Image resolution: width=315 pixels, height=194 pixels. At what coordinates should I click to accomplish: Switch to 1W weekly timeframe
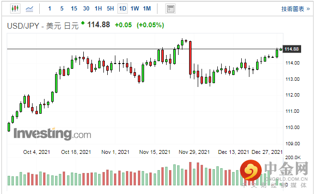coord(135,9)
